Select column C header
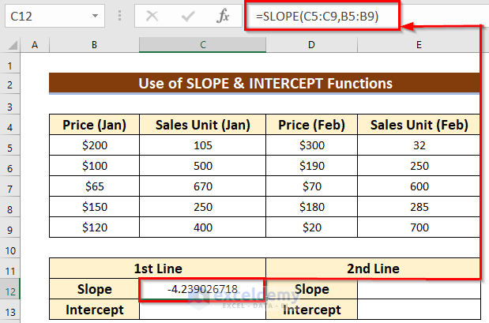The height and width of the screenshot is (323, 489). point(203,47)
